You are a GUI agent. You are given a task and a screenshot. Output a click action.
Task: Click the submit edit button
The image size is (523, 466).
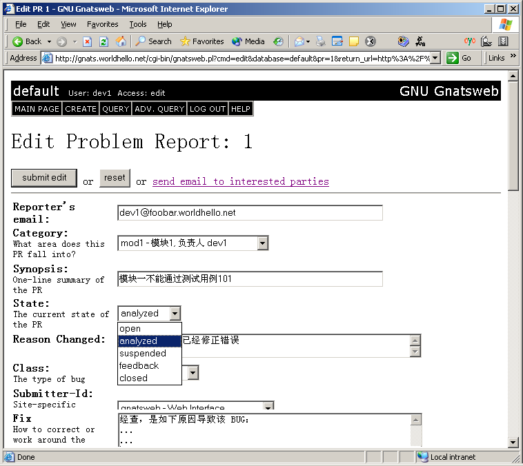[44, 178]
